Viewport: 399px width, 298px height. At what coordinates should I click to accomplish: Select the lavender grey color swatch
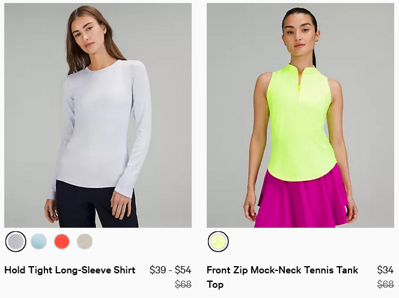pyautogui.click(x=16, y=242)
